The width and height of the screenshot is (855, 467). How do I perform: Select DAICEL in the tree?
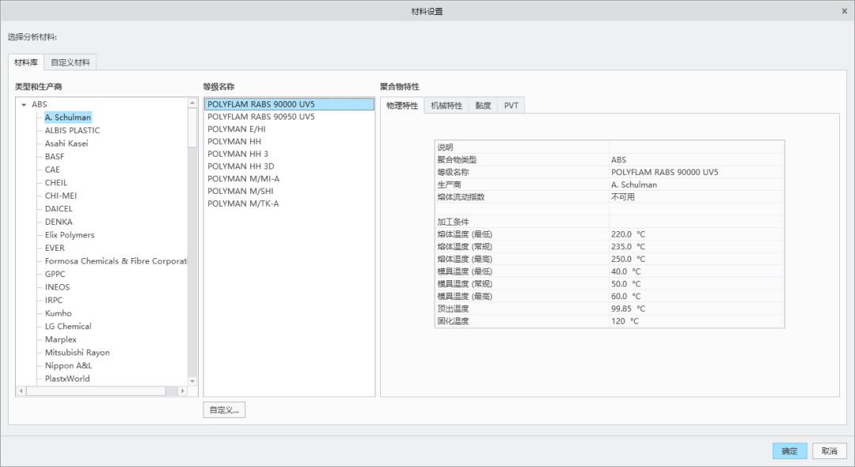[59, 209]
